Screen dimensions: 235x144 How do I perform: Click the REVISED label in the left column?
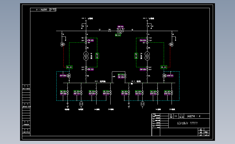tap(26, 89)
